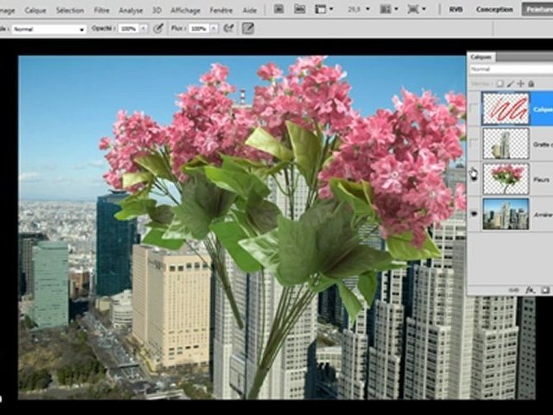
Task: Open the arrange documents dropdown
Action: (x=389, y=9)
